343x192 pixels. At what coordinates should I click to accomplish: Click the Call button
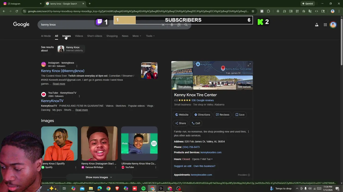click(196, 123)
